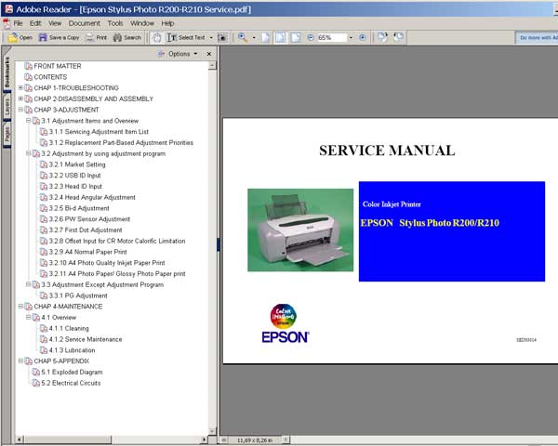Collapse the 3.3 Adjustment Except Adjustment Program node
The width and height of the screenshot is (558, 446).
tap(29, 284)
